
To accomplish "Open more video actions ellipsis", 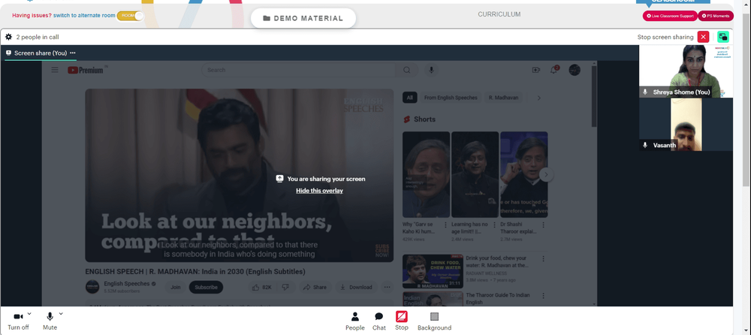I will click(x=387, y=287).
